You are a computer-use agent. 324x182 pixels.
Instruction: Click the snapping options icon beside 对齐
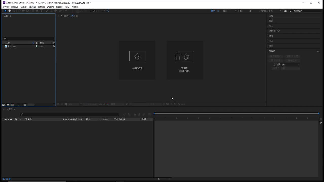click(x=104, y=11)
